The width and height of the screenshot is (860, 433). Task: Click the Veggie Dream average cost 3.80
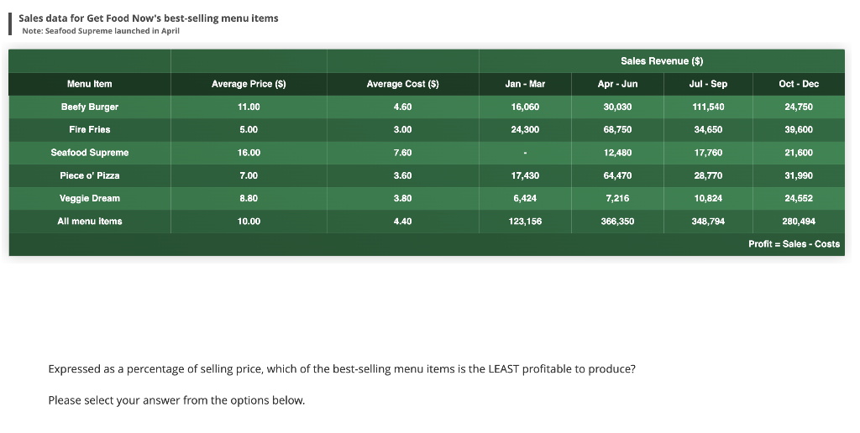tap(402, 198)
